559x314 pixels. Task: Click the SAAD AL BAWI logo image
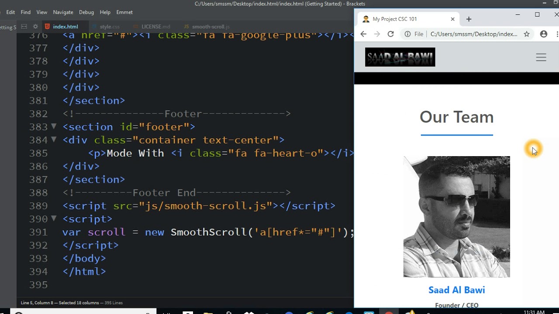tap(400, 57)
